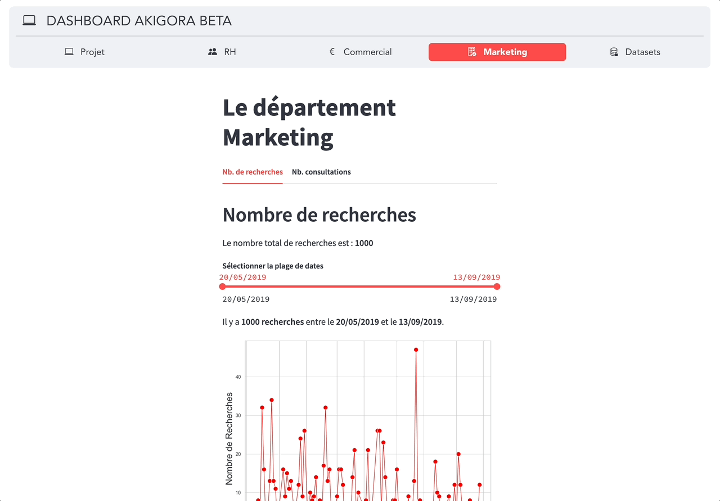Click the y-axis tick value 20

(x=238, y=454)
